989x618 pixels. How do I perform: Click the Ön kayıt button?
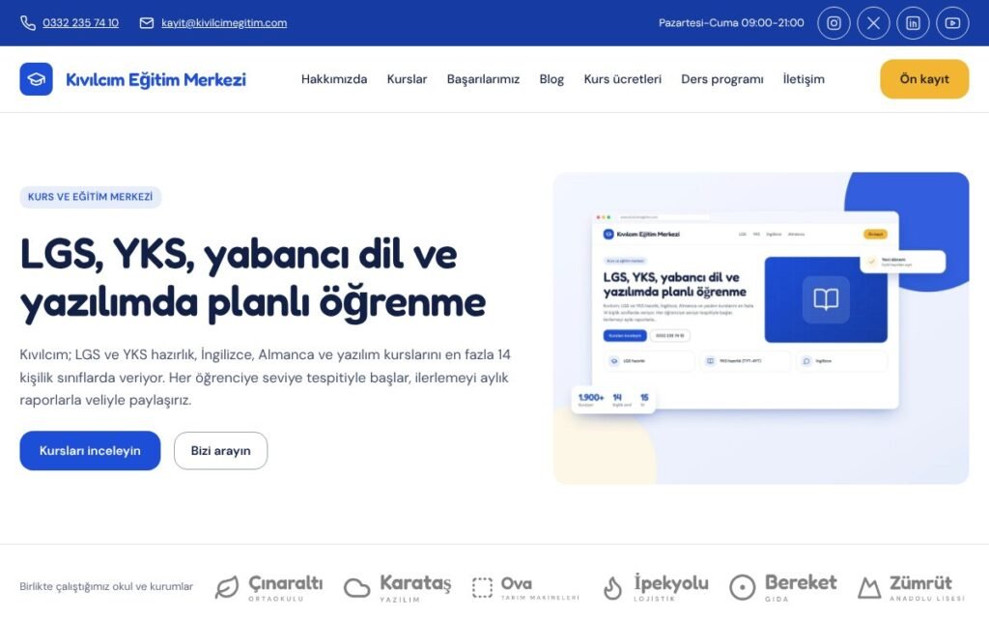pyautogui.click(x=924, y=79)
